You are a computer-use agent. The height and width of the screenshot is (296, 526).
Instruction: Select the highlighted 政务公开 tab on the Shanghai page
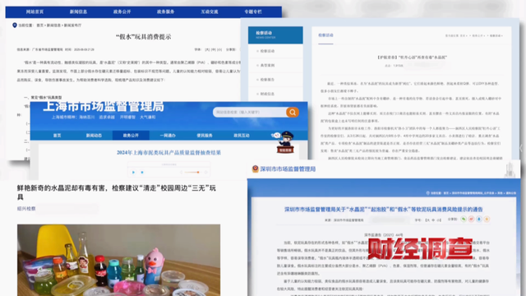pos(131,136)
